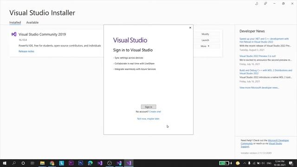Open network status tray icon

pos(254,163)
